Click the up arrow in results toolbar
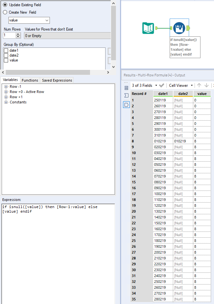Screen dimensions: 214x304 (x=199, y=85)
